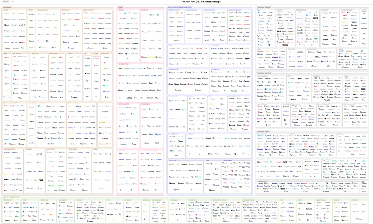Open the Card tab
The width and height of the screenshot is (373, 224).
tap(13, 2)
